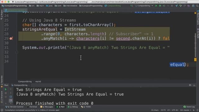This screenshot has height=112, width=199.
Task: Open the Debug tool window
Action: click(73, 107)
